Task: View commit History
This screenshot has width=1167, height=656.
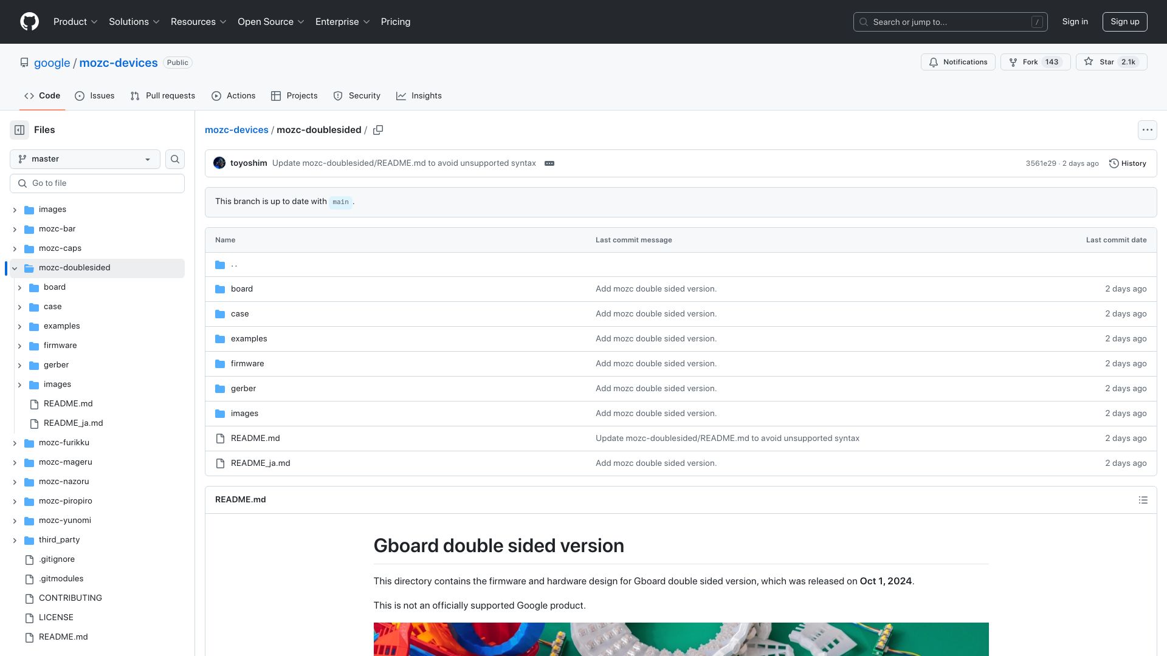Action: click(1127, 163)
